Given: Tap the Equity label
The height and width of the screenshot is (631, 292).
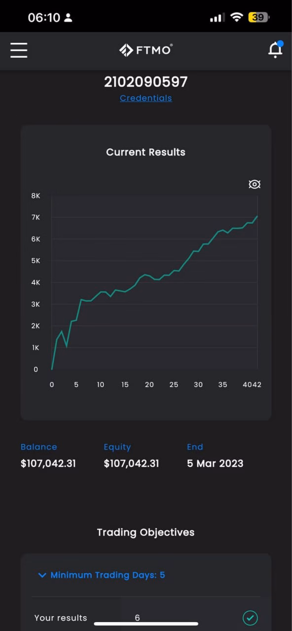Looking at the screenshot, I should (x=117, y=447).
